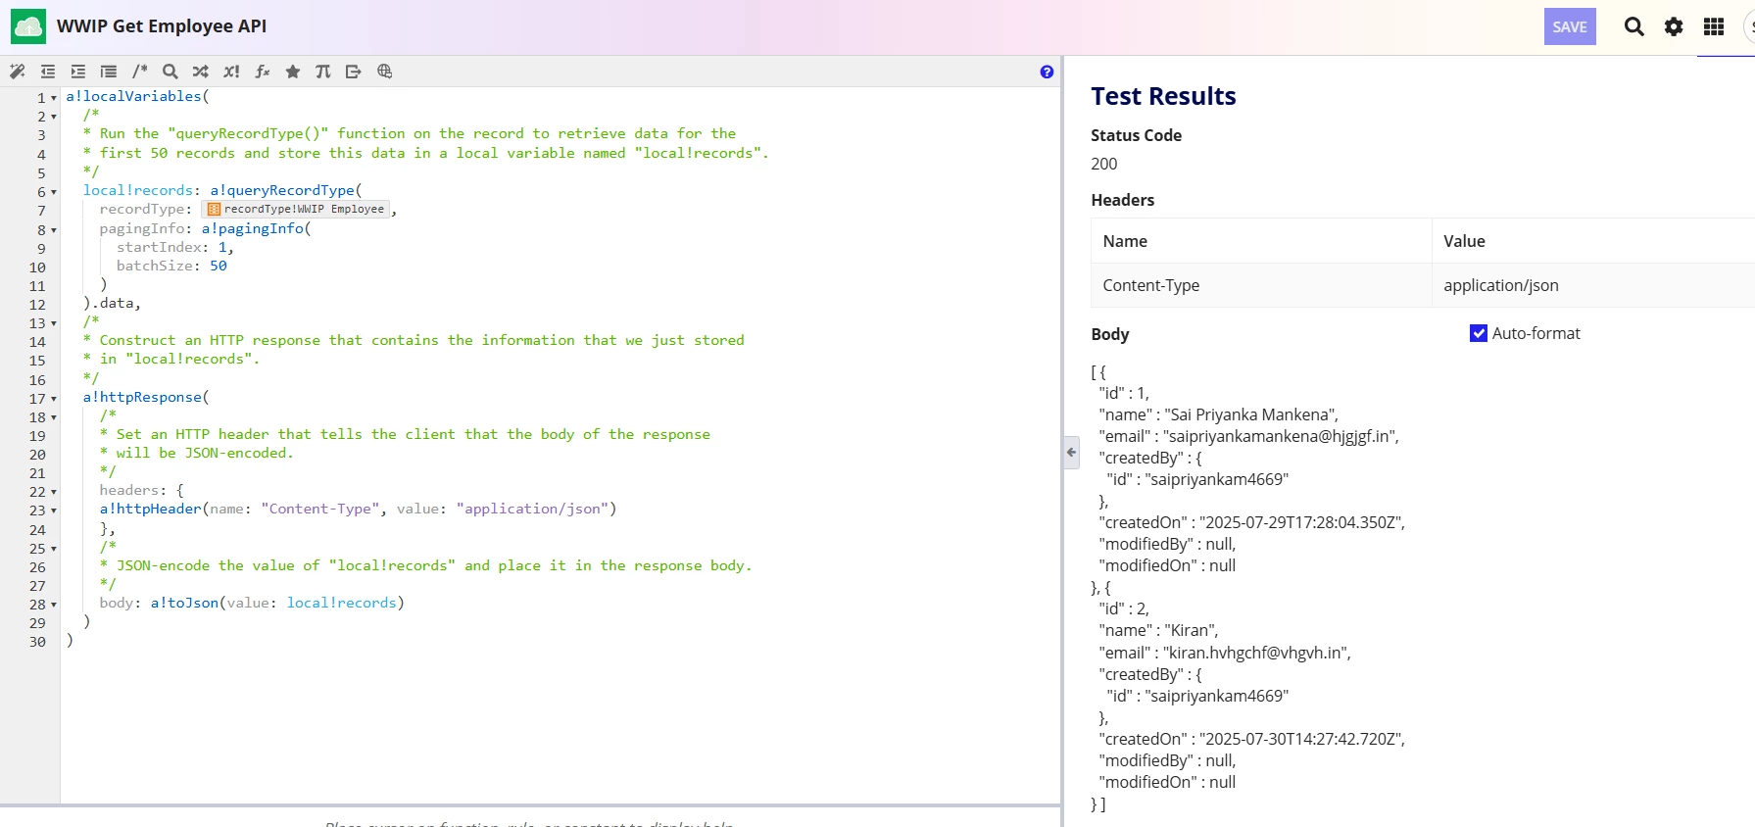Click the createdOn 2025-07-29 timestamp line
The image size is (1755, 827).
[1251, 522]
